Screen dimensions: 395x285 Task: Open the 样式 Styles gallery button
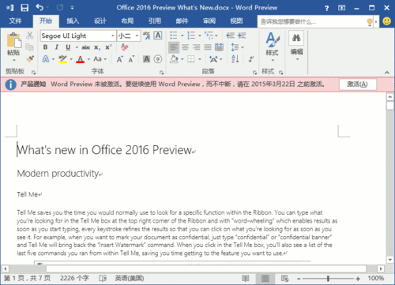[x=273, y=47]
